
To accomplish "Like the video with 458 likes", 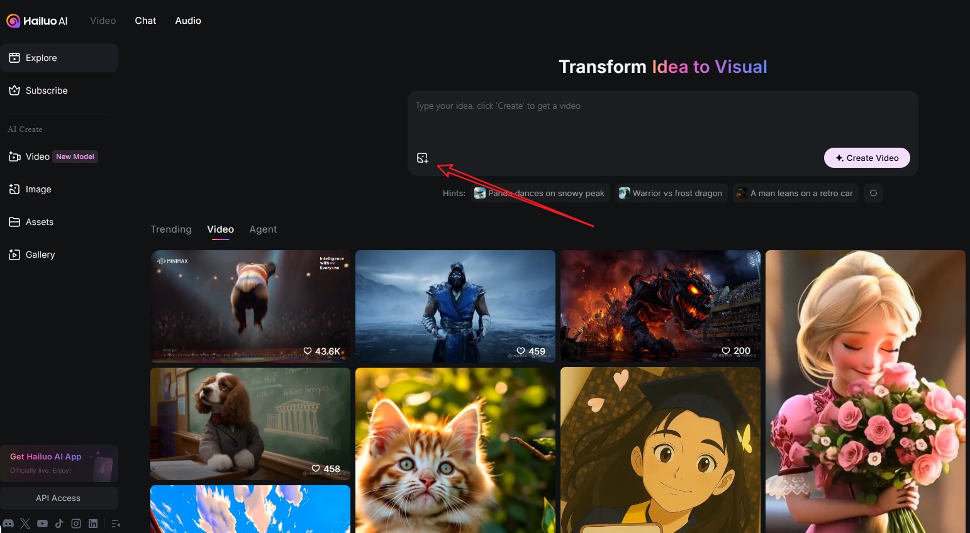I will point(316,469).
